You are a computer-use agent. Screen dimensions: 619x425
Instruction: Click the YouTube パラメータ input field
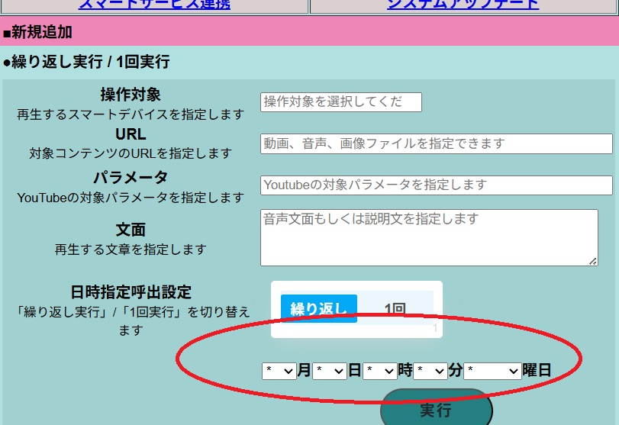(436, 185)
